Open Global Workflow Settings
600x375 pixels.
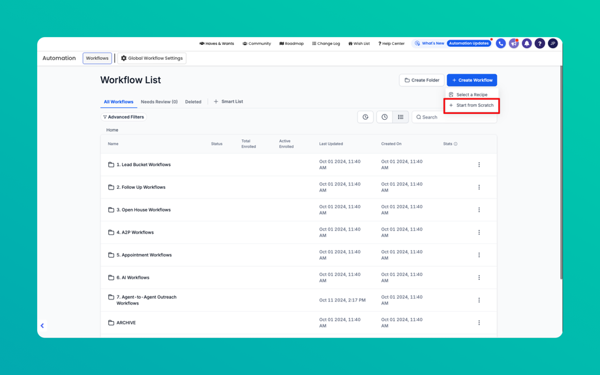[151, 59]
